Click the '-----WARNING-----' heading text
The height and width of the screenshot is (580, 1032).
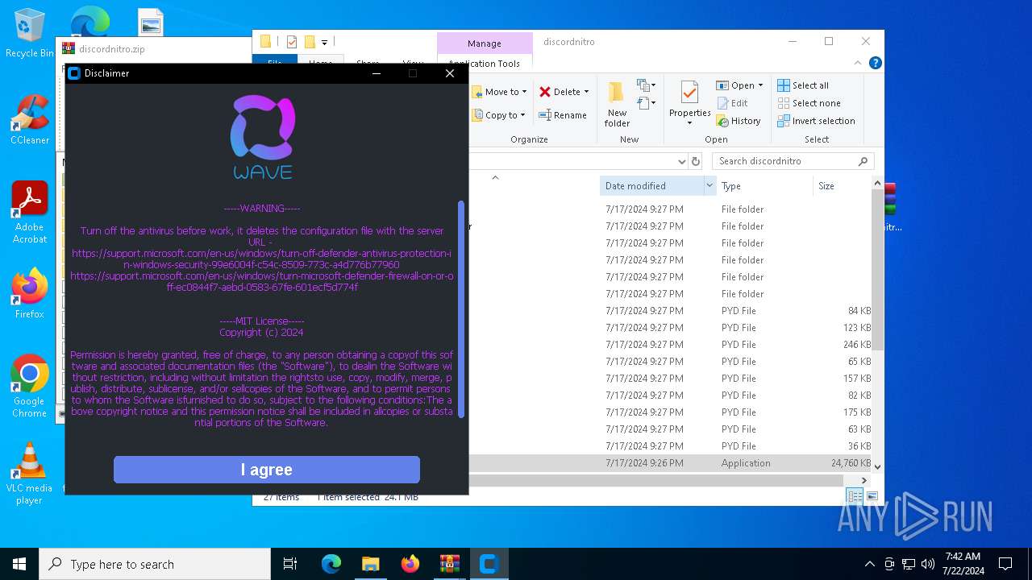[262, 208]
